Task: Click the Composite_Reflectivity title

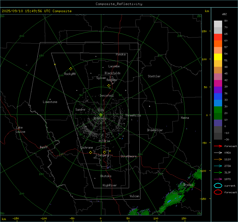Action: pos(119,4)
